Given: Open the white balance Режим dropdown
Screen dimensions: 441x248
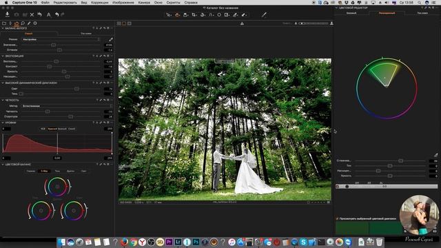Looking at the screenshot, I should click(61, 39).
